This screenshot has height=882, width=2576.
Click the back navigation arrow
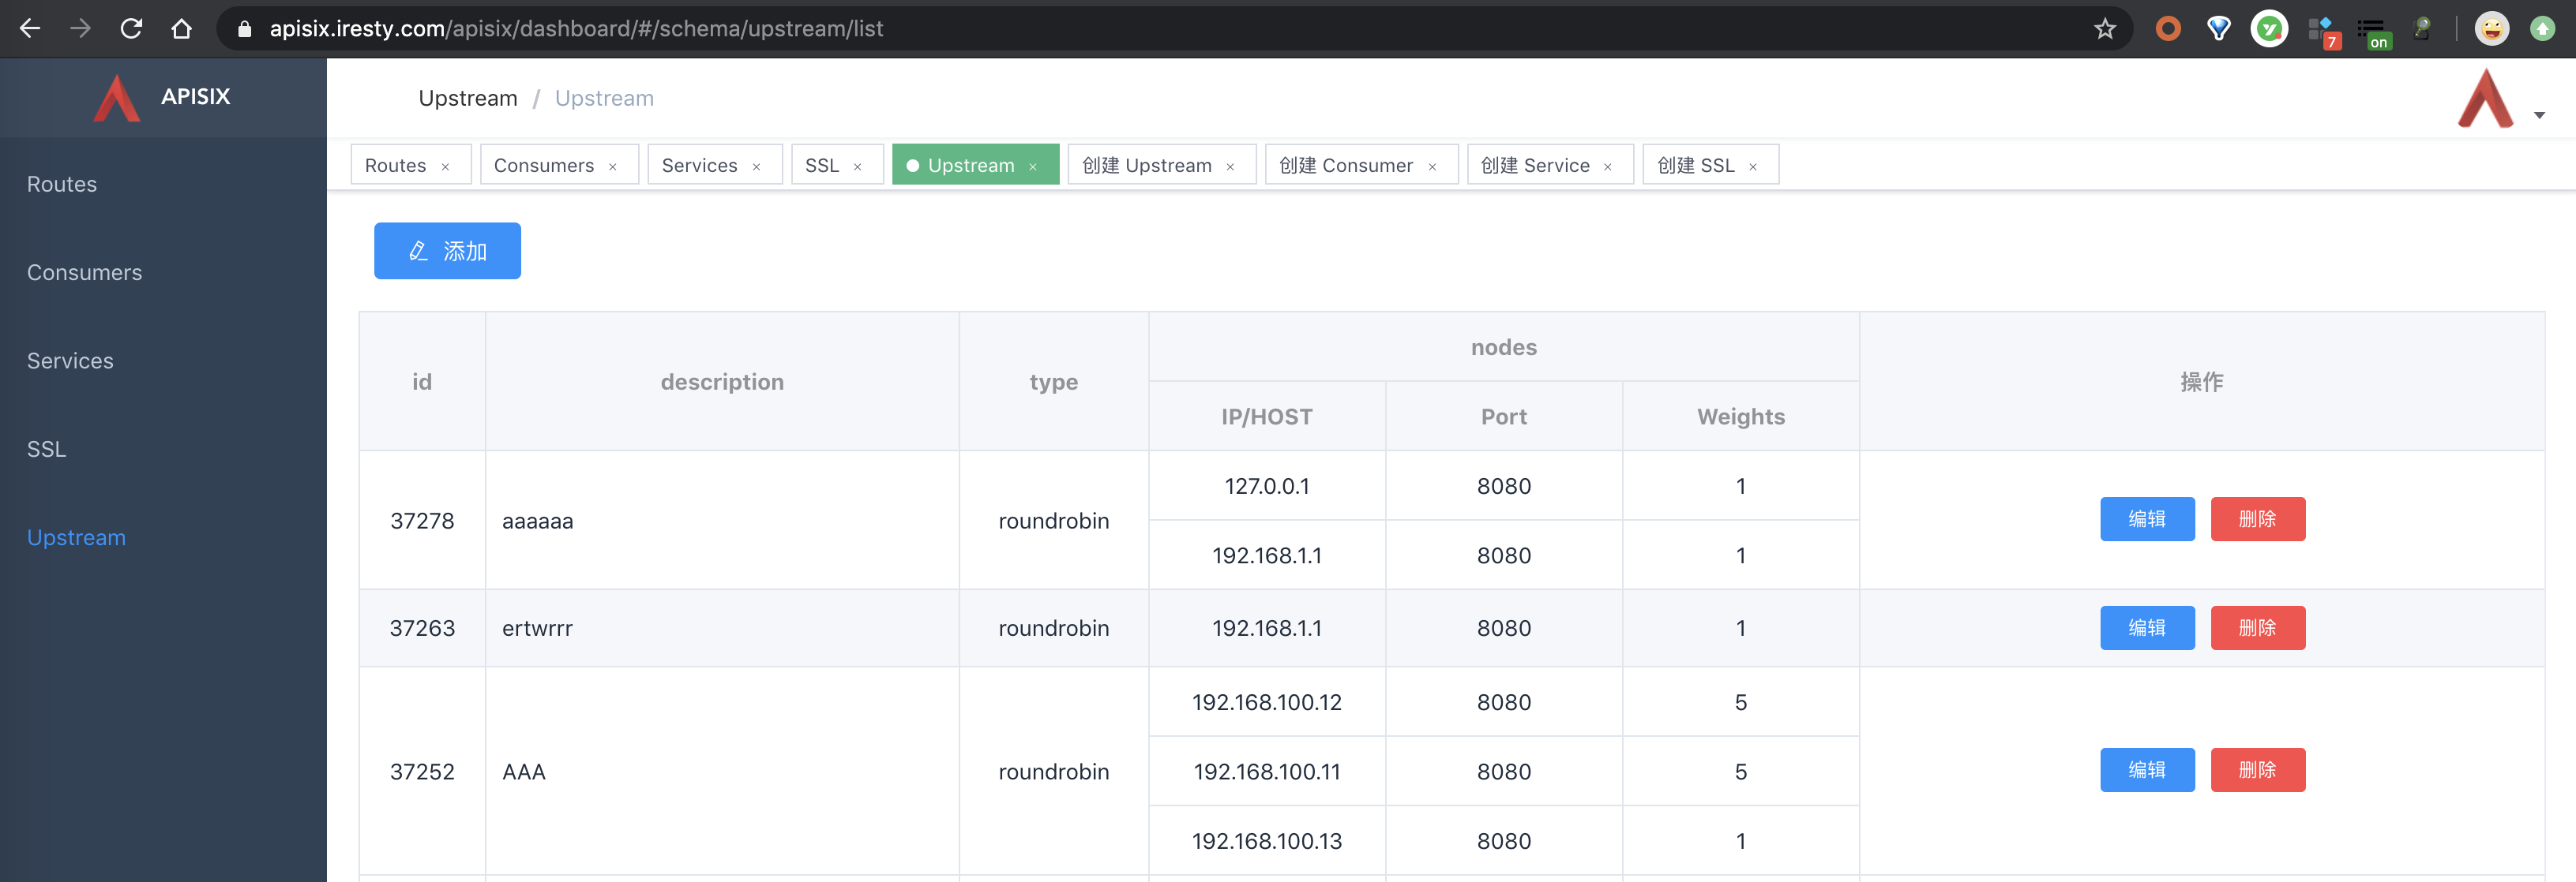click(31, 28)
